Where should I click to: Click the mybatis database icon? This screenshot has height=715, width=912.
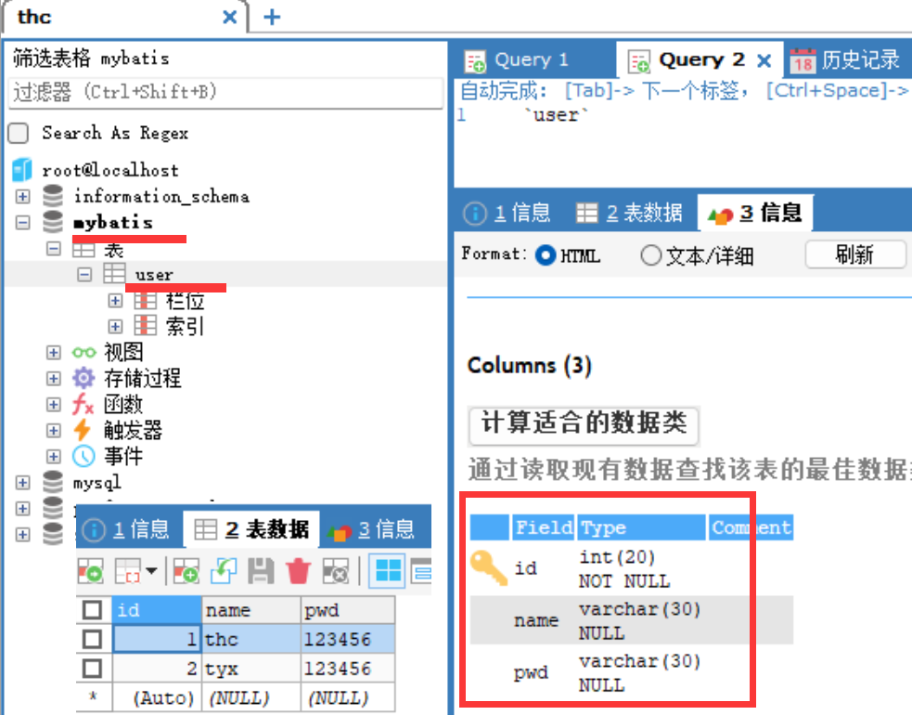(53, 222)
